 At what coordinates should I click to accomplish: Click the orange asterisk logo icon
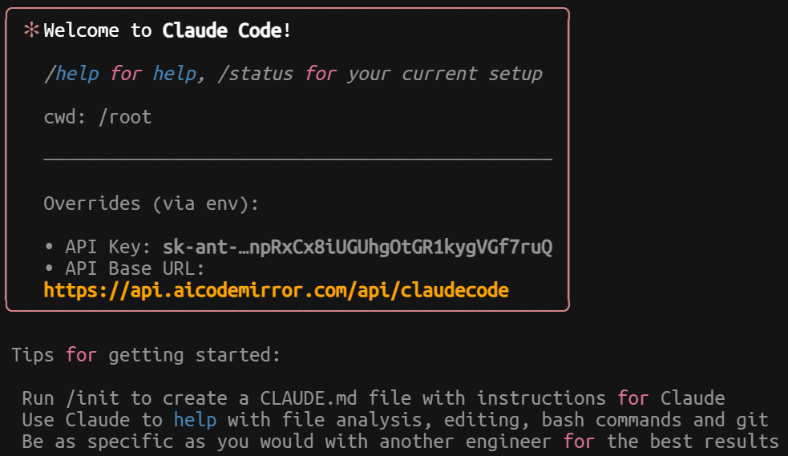31,30
